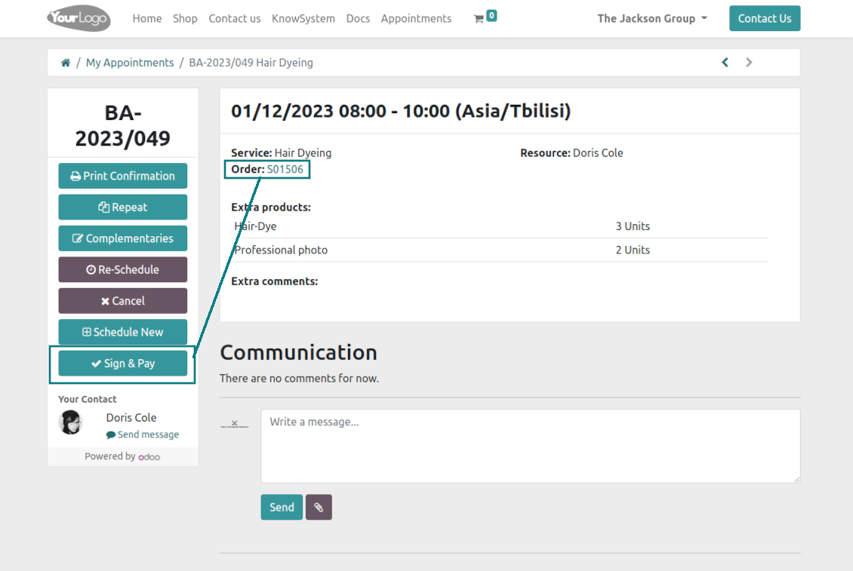Click 'Resource: Doris Cole' text

[x=571, y=153]
